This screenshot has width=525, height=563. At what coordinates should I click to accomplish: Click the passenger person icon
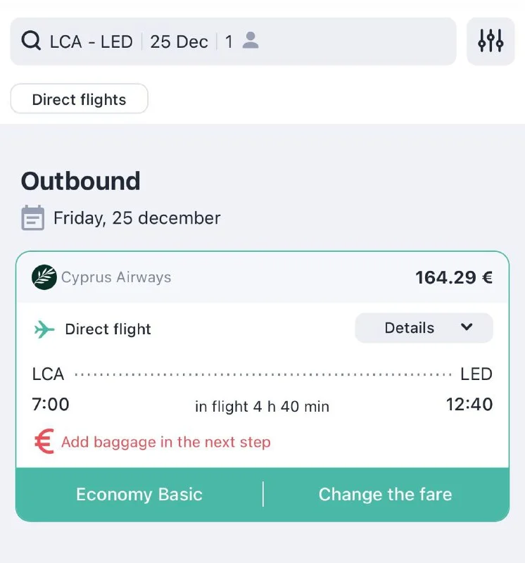(x=250, y=41)
